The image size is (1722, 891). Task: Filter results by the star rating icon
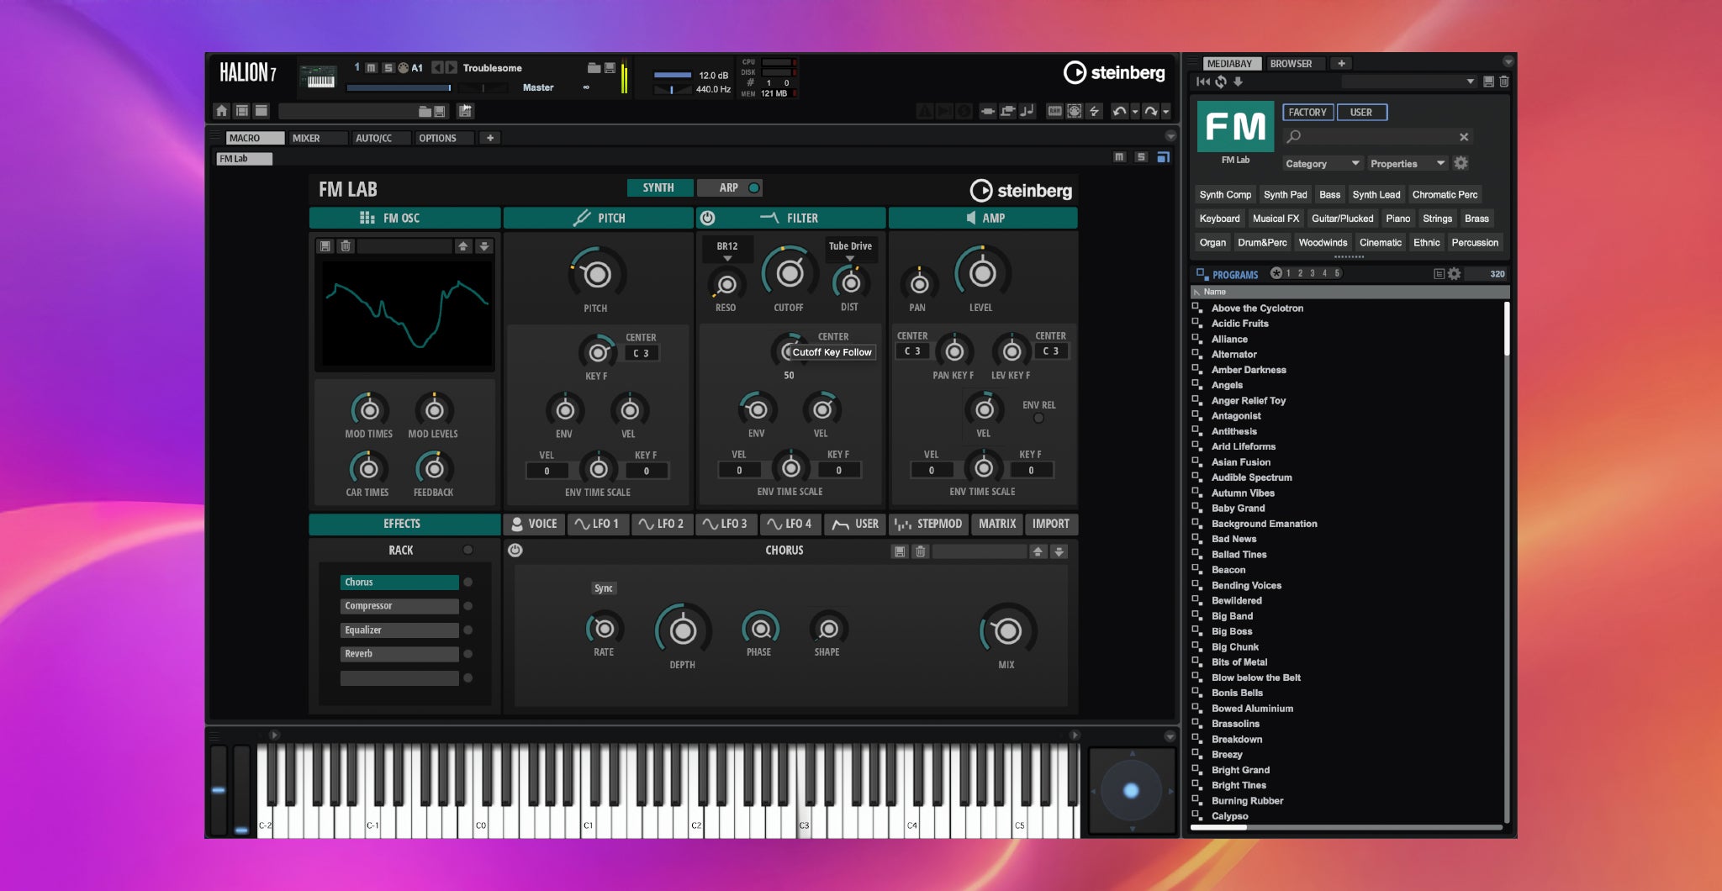coord(1276,273)
